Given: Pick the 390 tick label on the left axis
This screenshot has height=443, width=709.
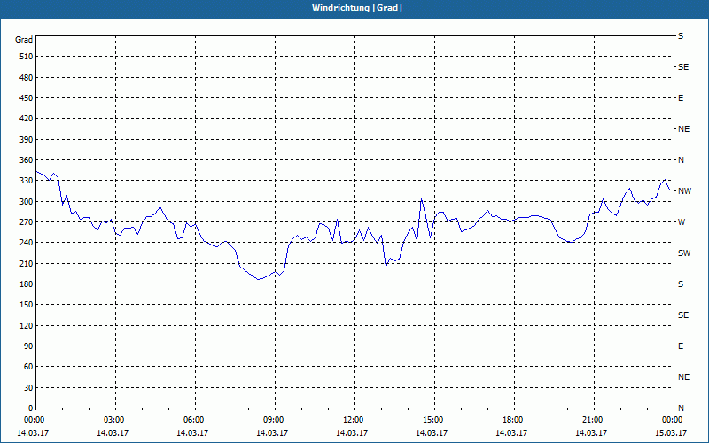Looking at the screenshot, I should [26, 140].
